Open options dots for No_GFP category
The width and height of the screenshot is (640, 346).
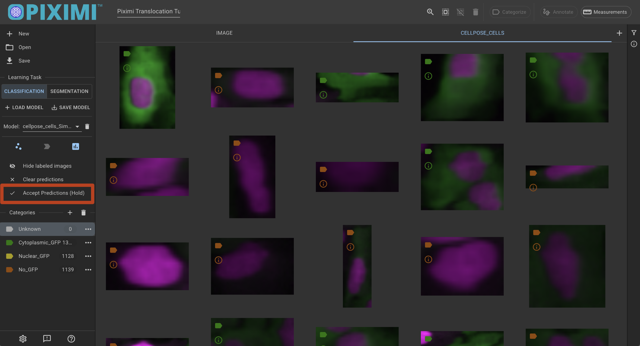click(x=88, y=269)
